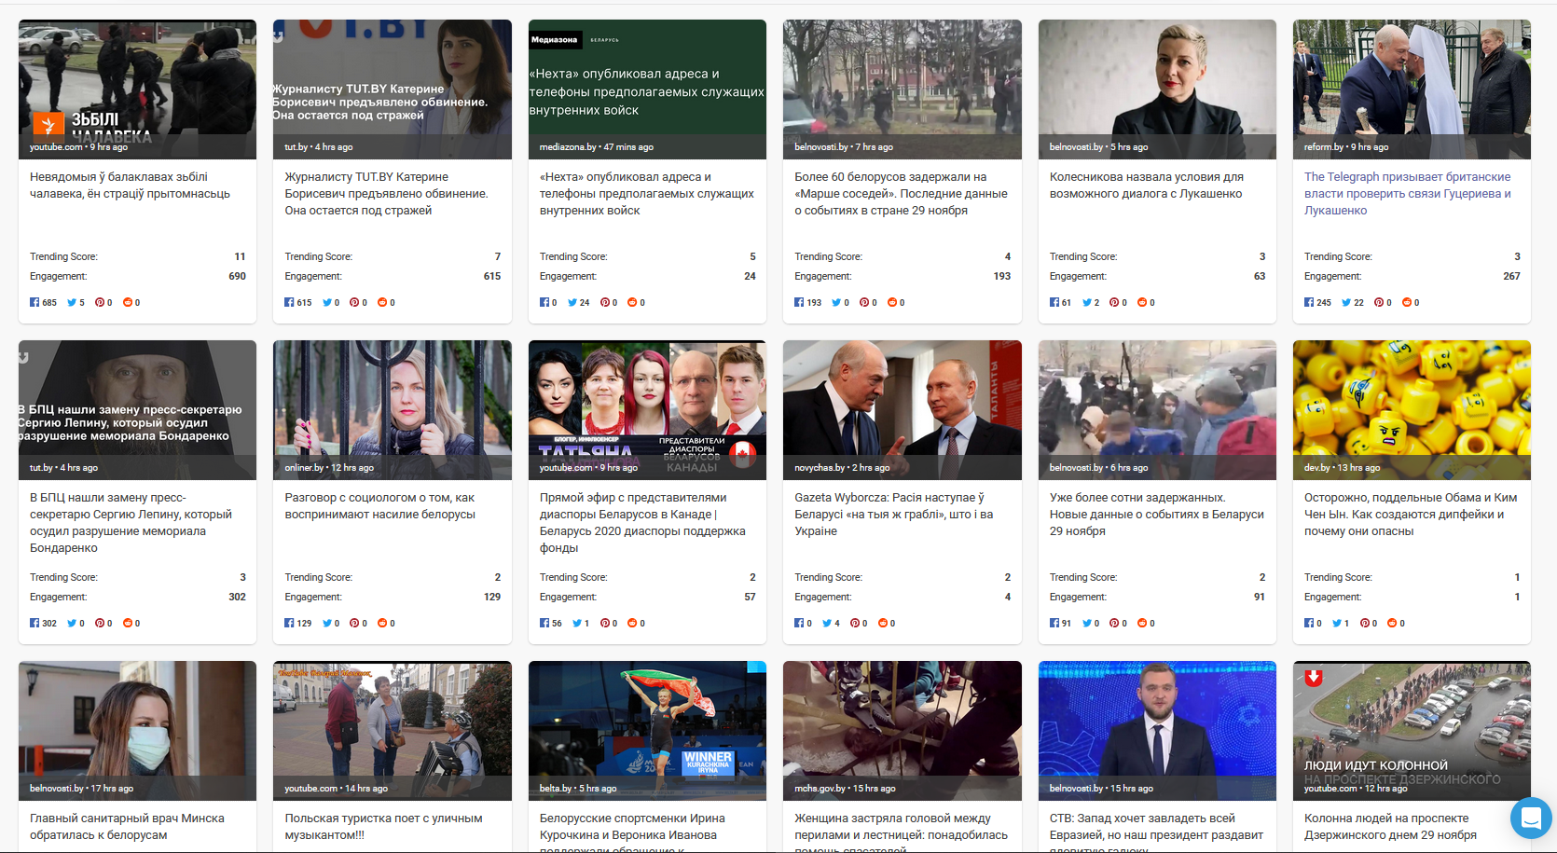Click the Facebook icon showing 685 shares

(x=34, y=302)
